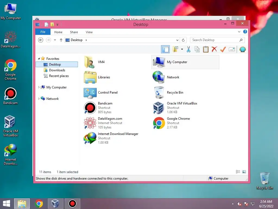Collapse the Favorites tree group
Screen dimensions: 278x209
pyautogui.click(x=39, y=59)
